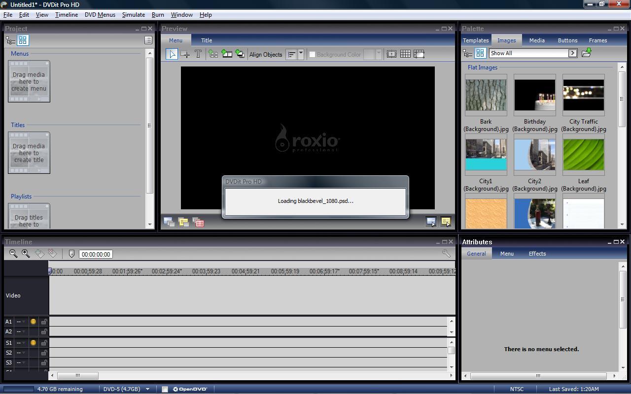Click the shield marker icon in timeline toolbar

(x=71, y=254)
